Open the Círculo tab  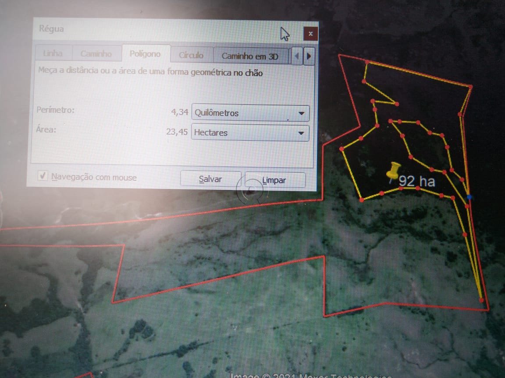(x=191, y=56)
